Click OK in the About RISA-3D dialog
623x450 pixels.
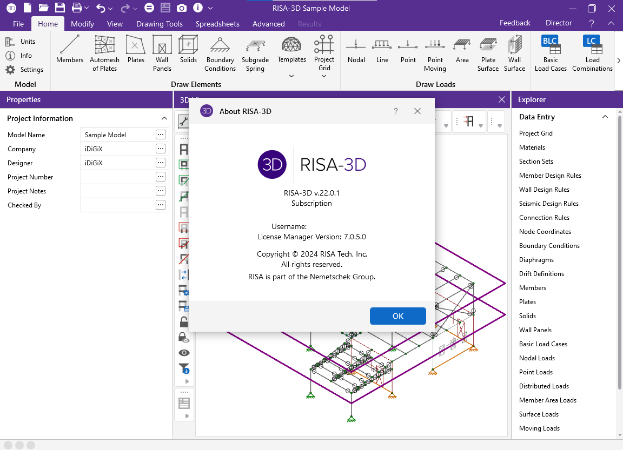coord(397,316)
